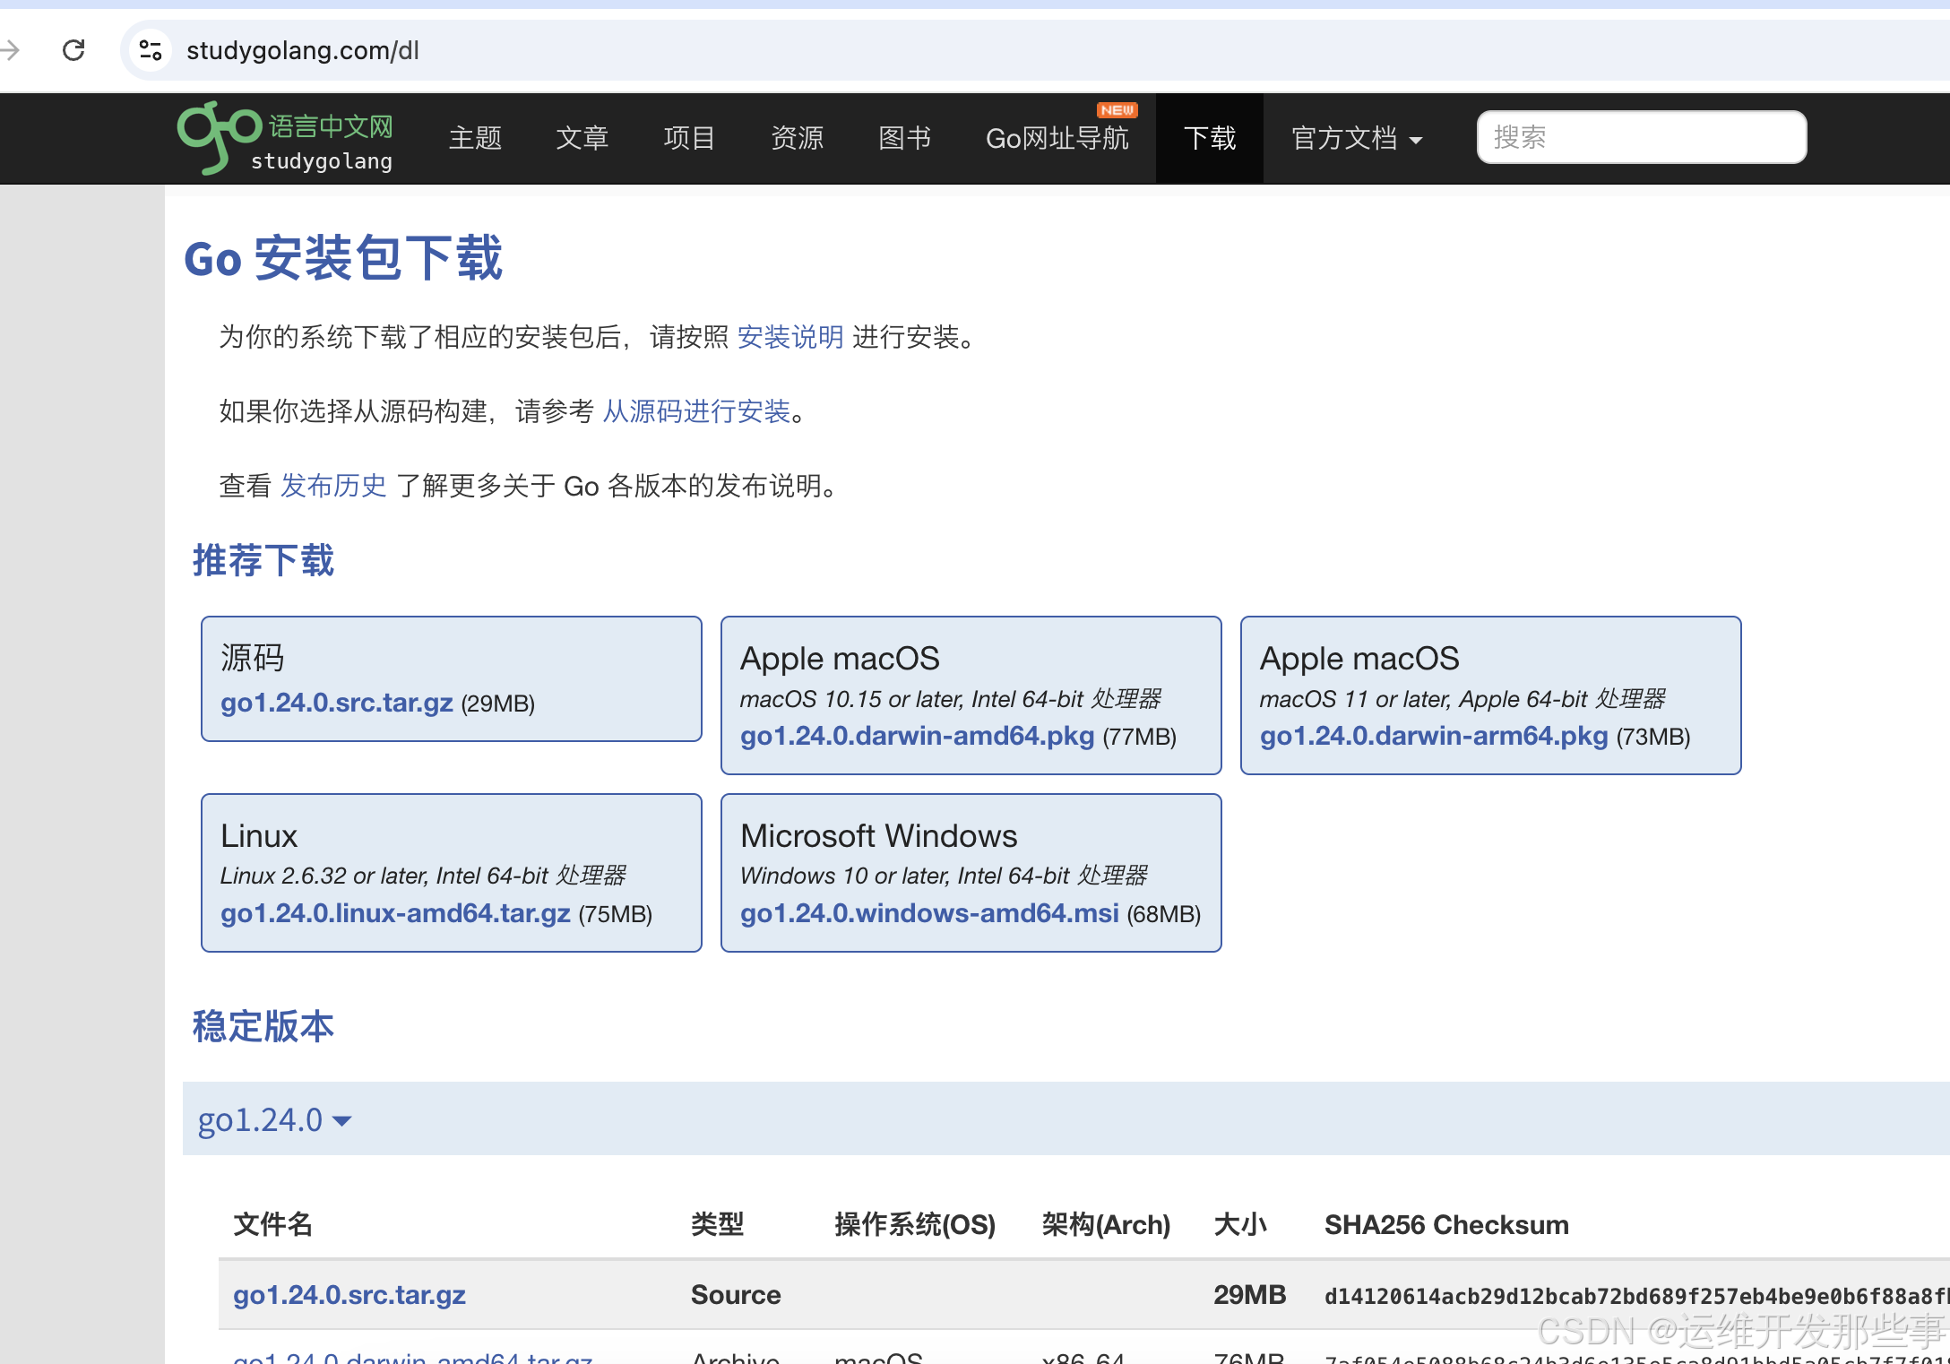Click the site information icon in address bar
Image resolution: width=1950 pixels, height=1364 pixels.
[x=151, y=50]
